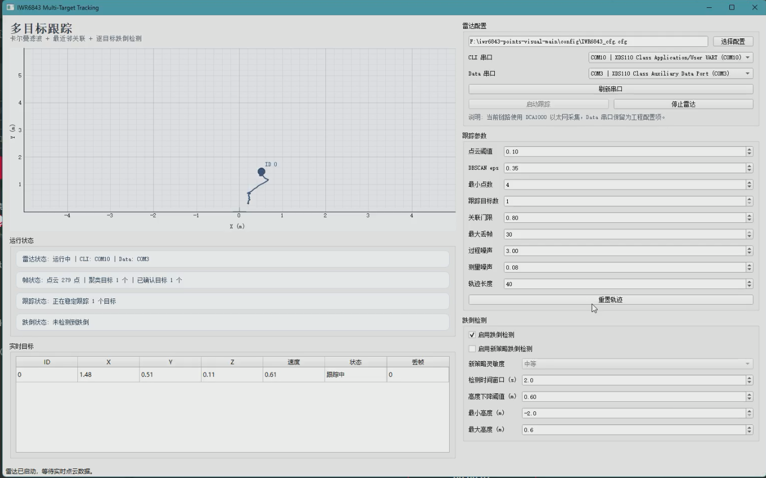The image size is (766, 478).
Task: Click the DBSCAN eps spinner arrows
Action: (749, 168)
